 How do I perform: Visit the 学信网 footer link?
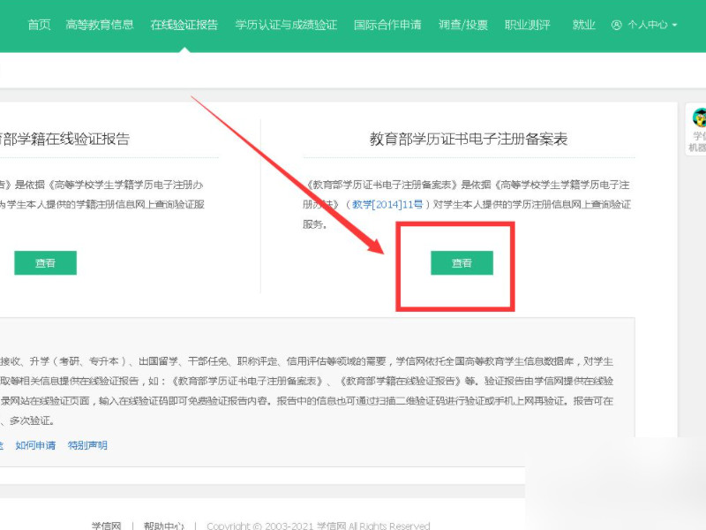[107, 523]
